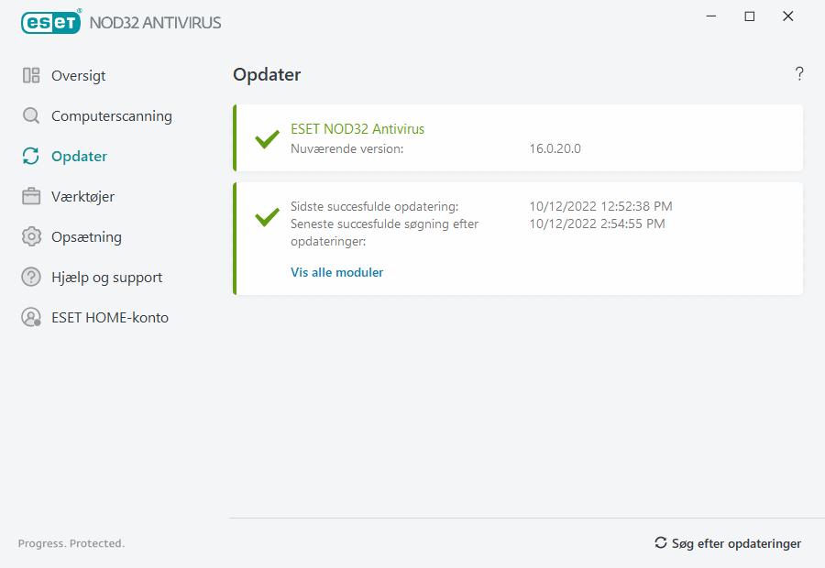The width and height of the screenshot is (825, 568).
Task: Click the ESET HOME-konto user icon
Action: [31, 318]
